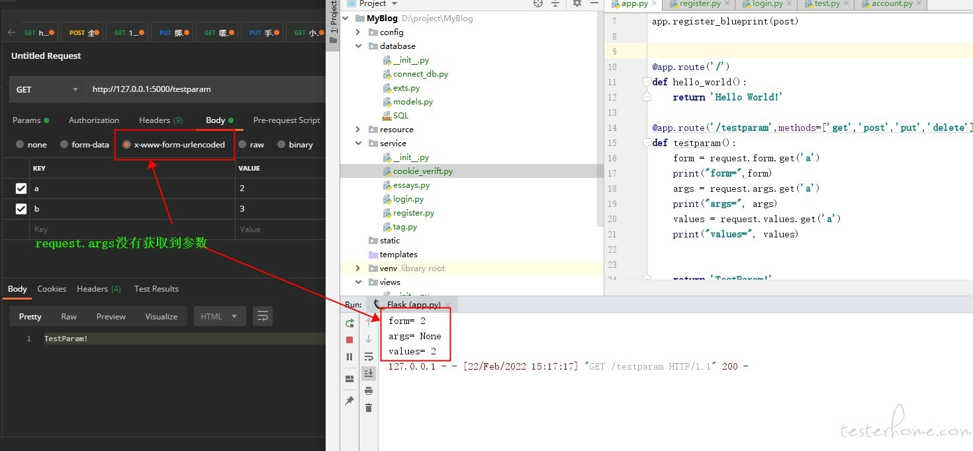Collapse the service folder
The width and height of the screenshot is (973, 451).
[358, 143]
